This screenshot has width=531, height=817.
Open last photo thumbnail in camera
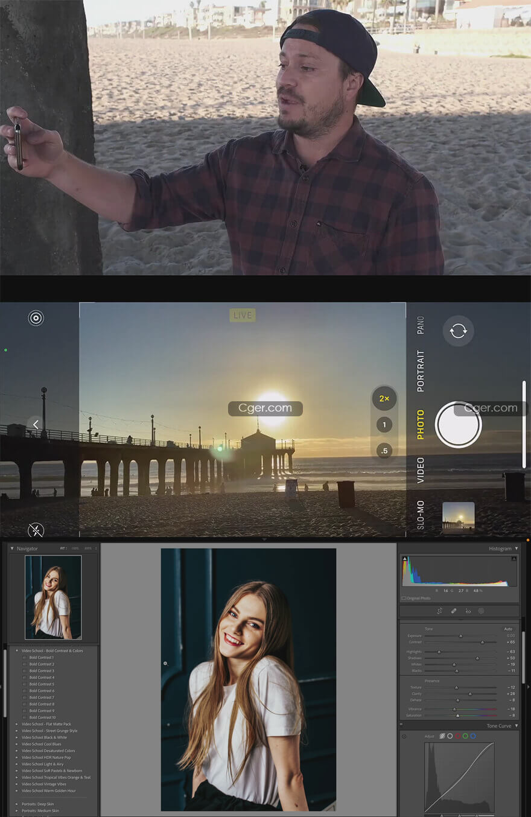pos(458,518)
